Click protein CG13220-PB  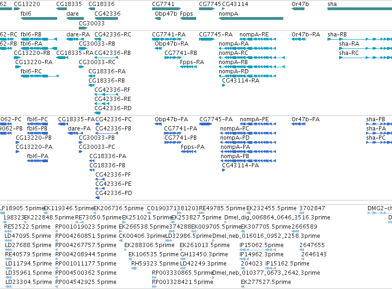pos(34,138)
